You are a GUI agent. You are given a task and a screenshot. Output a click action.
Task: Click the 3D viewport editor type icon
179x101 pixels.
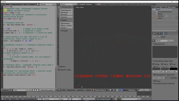pos(60,90)
